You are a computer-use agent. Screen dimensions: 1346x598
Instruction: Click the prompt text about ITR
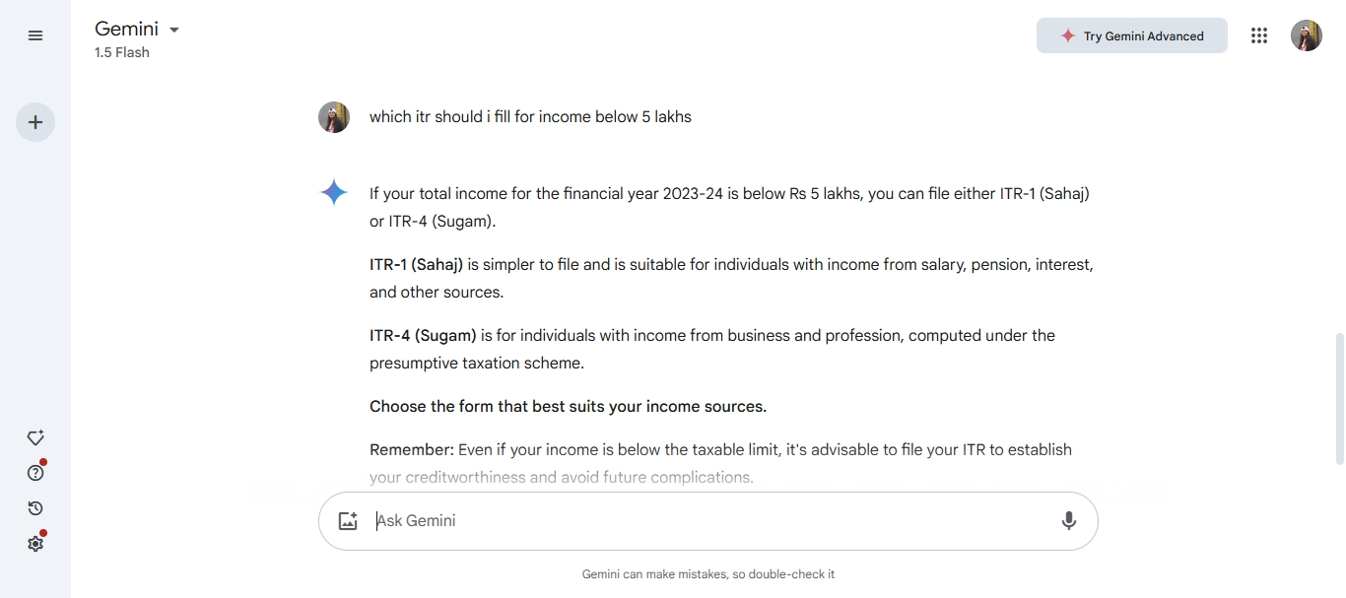(530, 116)
